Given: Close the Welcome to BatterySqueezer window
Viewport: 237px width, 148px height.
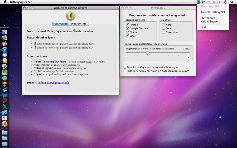Looking at the screenshot, I should coord(25,8).
